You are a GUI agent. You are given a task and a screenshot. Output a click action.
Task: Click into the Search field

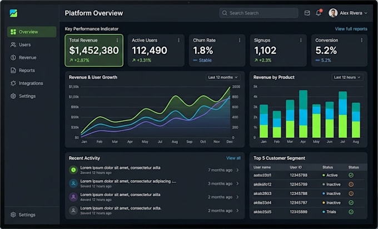coord(258,13)
